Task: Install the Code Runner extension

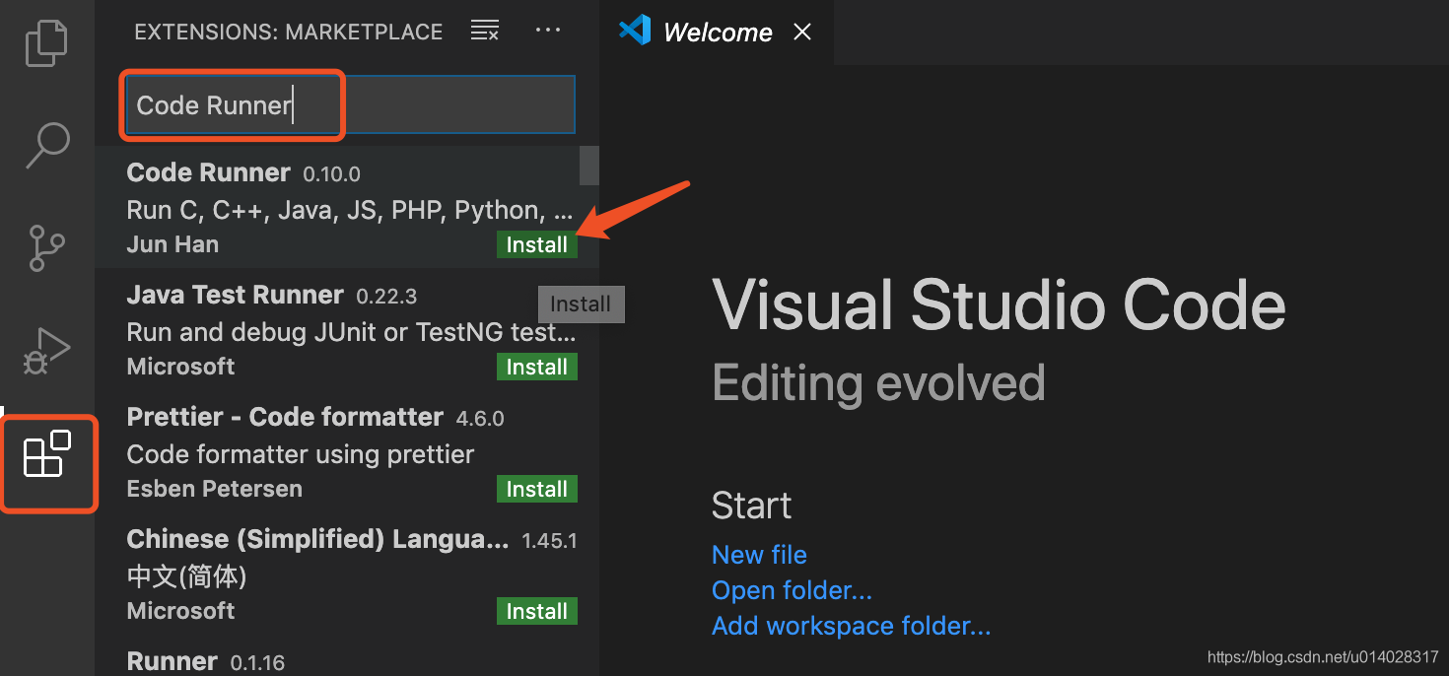Action: [x=536, y=244]
